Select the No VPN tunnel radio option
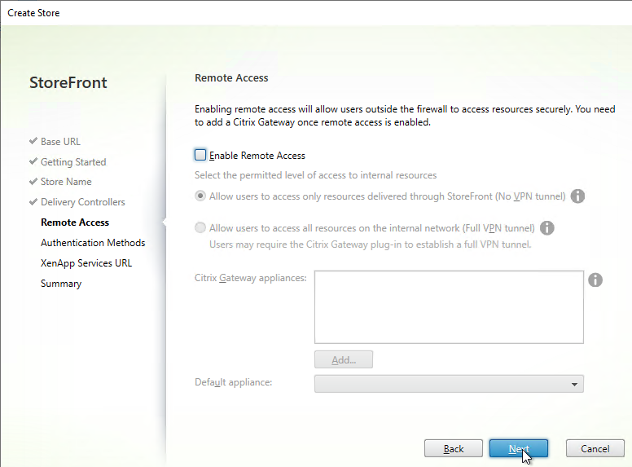This screenshot has height=467, width=632. (x=200, y=196)
